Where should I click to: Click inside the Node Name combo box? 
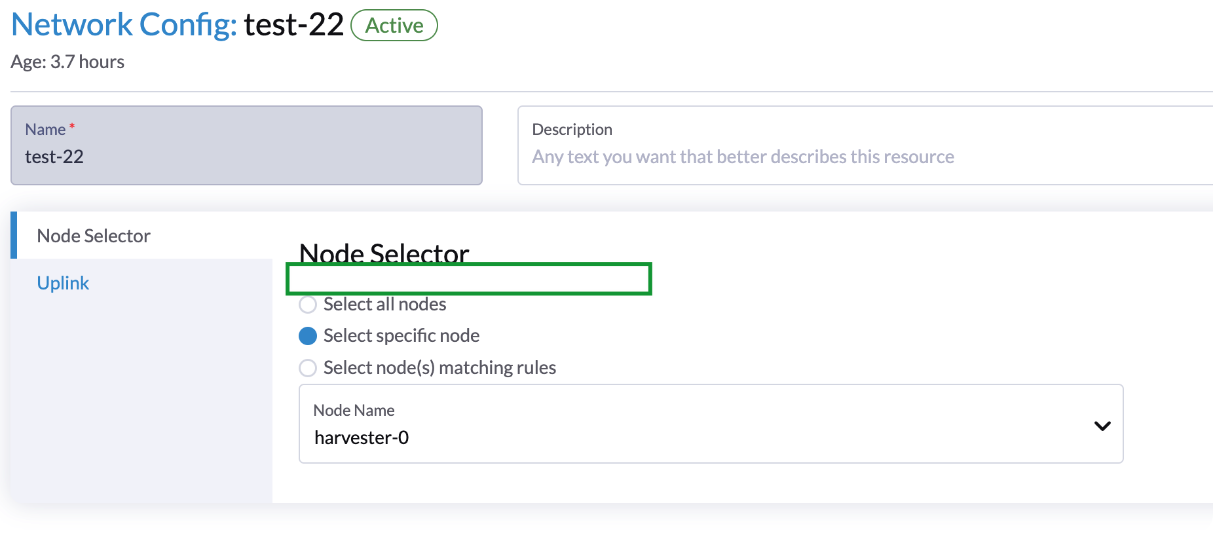click(589, 437)
